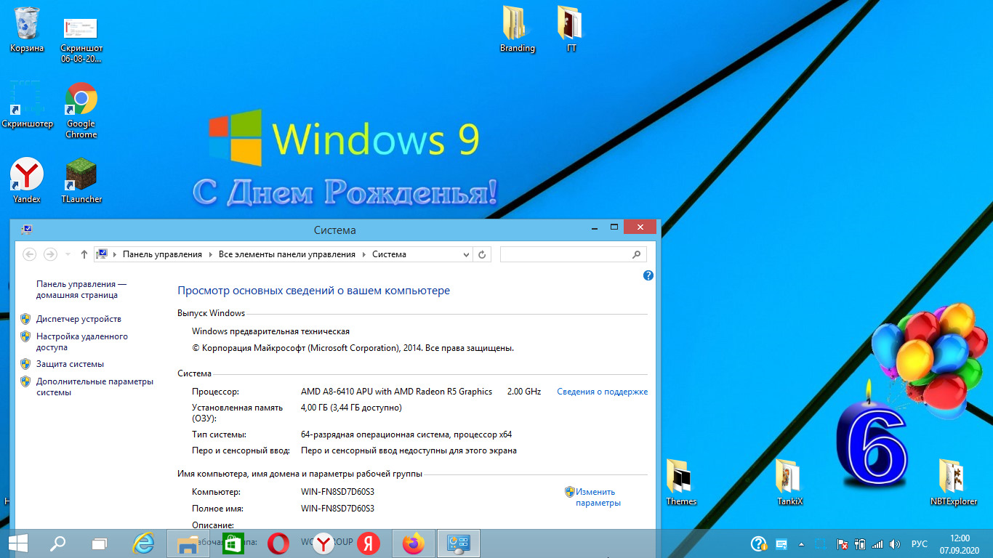Expand the address bar history dropdown
The image size is (993, 558).
pos(467,254)
